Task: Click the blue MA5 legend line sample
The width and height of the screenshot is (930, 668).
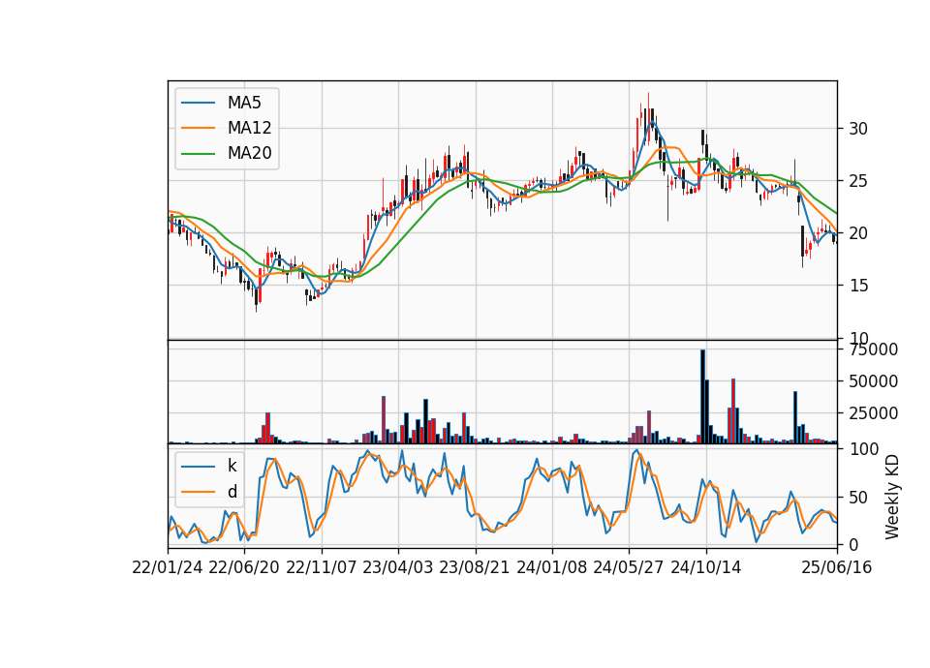Action: click(198, 104)
